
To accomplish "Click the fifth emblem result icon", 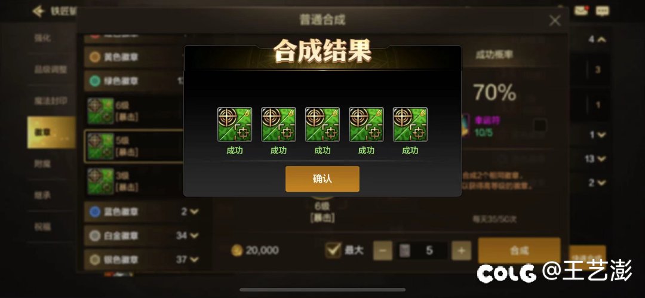I will tap(410, 125).
